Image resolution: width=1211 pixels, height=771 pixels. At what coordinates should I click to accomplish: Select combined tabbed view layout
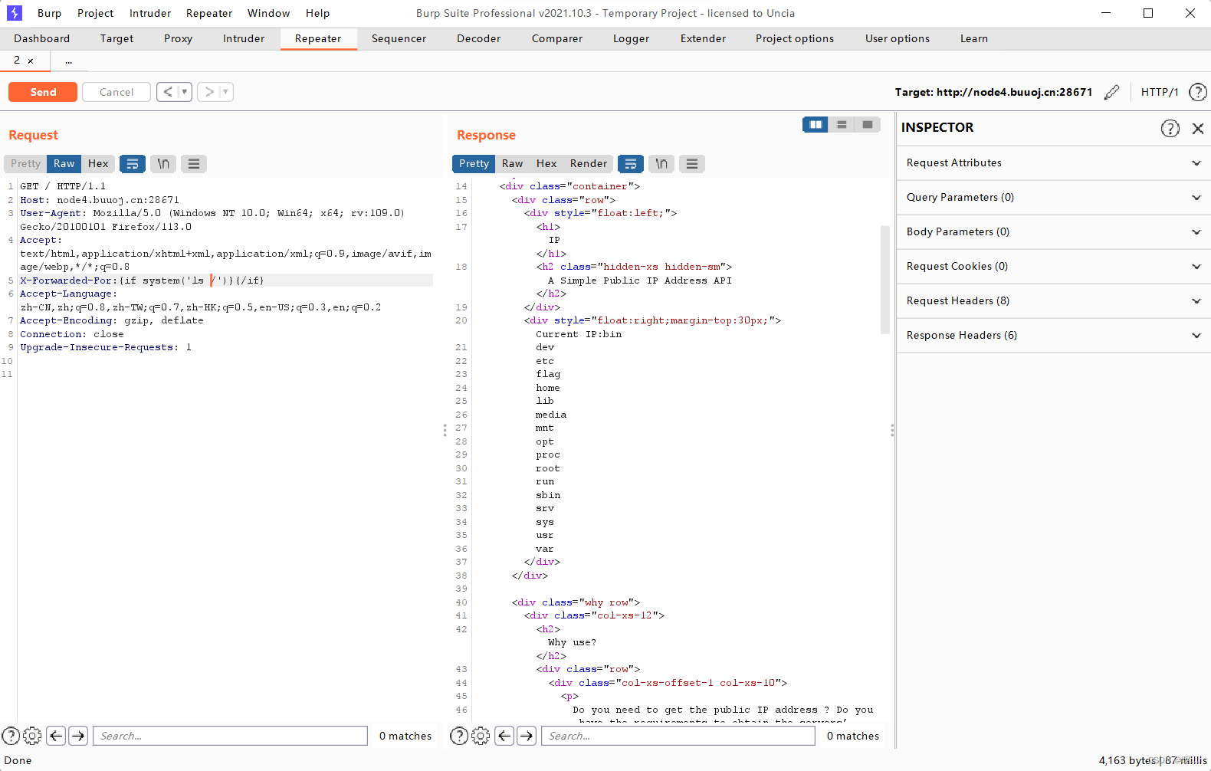point(868,124)
